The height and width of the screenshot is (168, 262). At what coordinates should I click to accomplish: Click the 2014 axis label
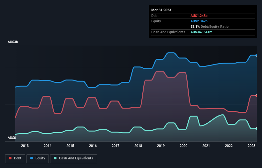coord(48,146)
